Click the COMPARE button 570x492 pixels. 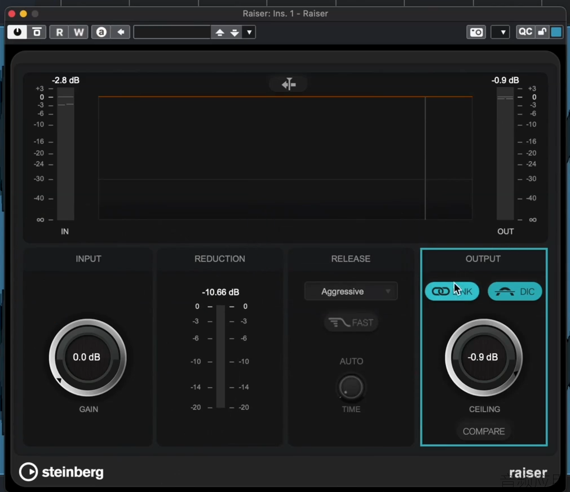pos(484,431)
